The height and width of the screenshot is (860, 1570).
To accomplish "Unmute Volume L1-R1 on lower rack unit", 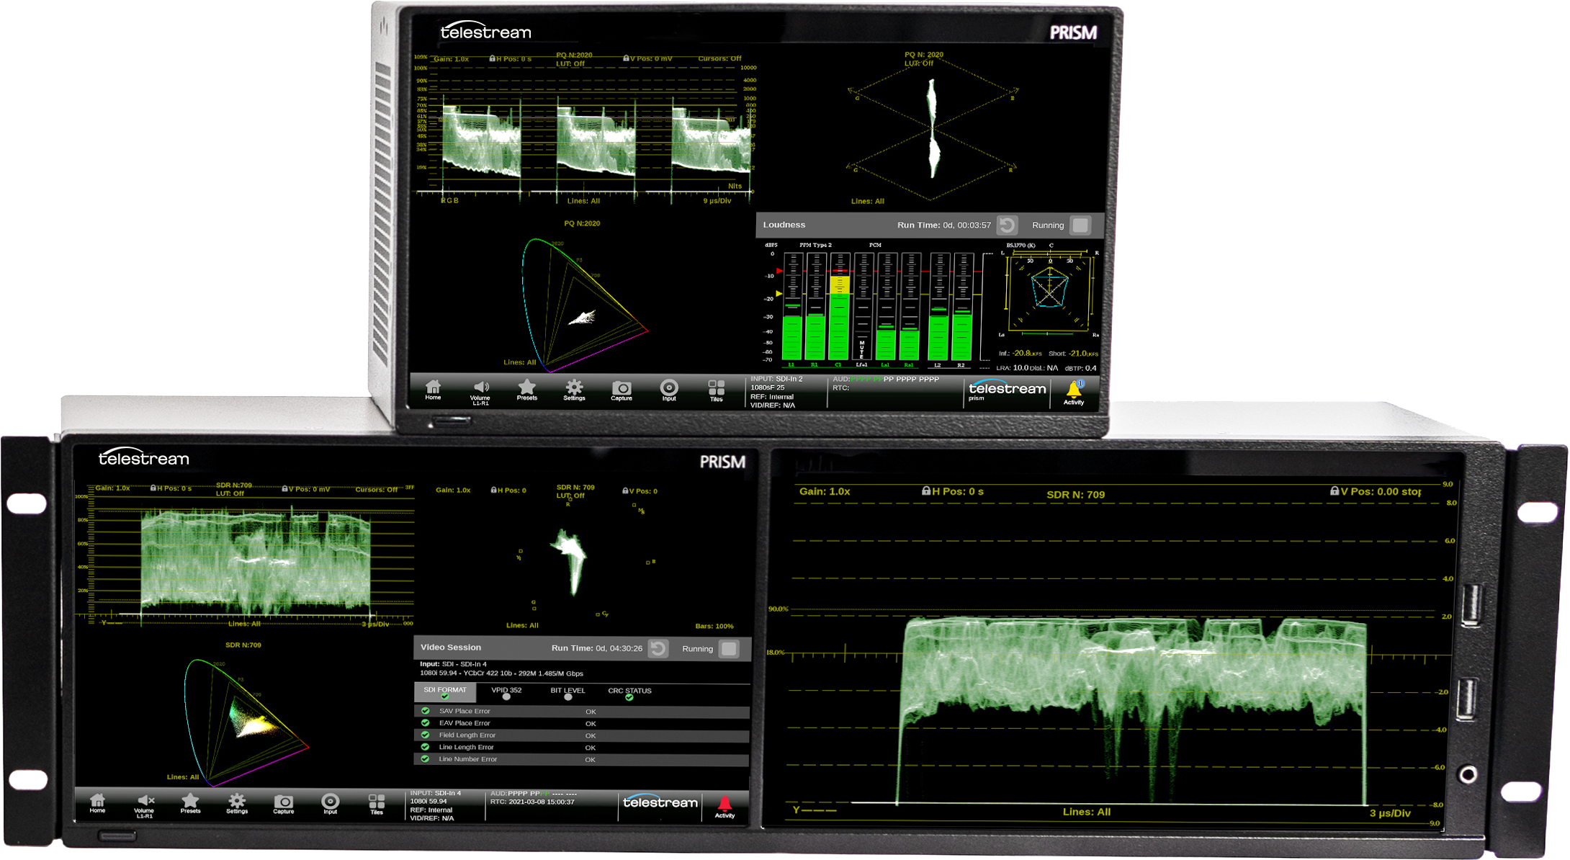I will [x=145, y=805].
